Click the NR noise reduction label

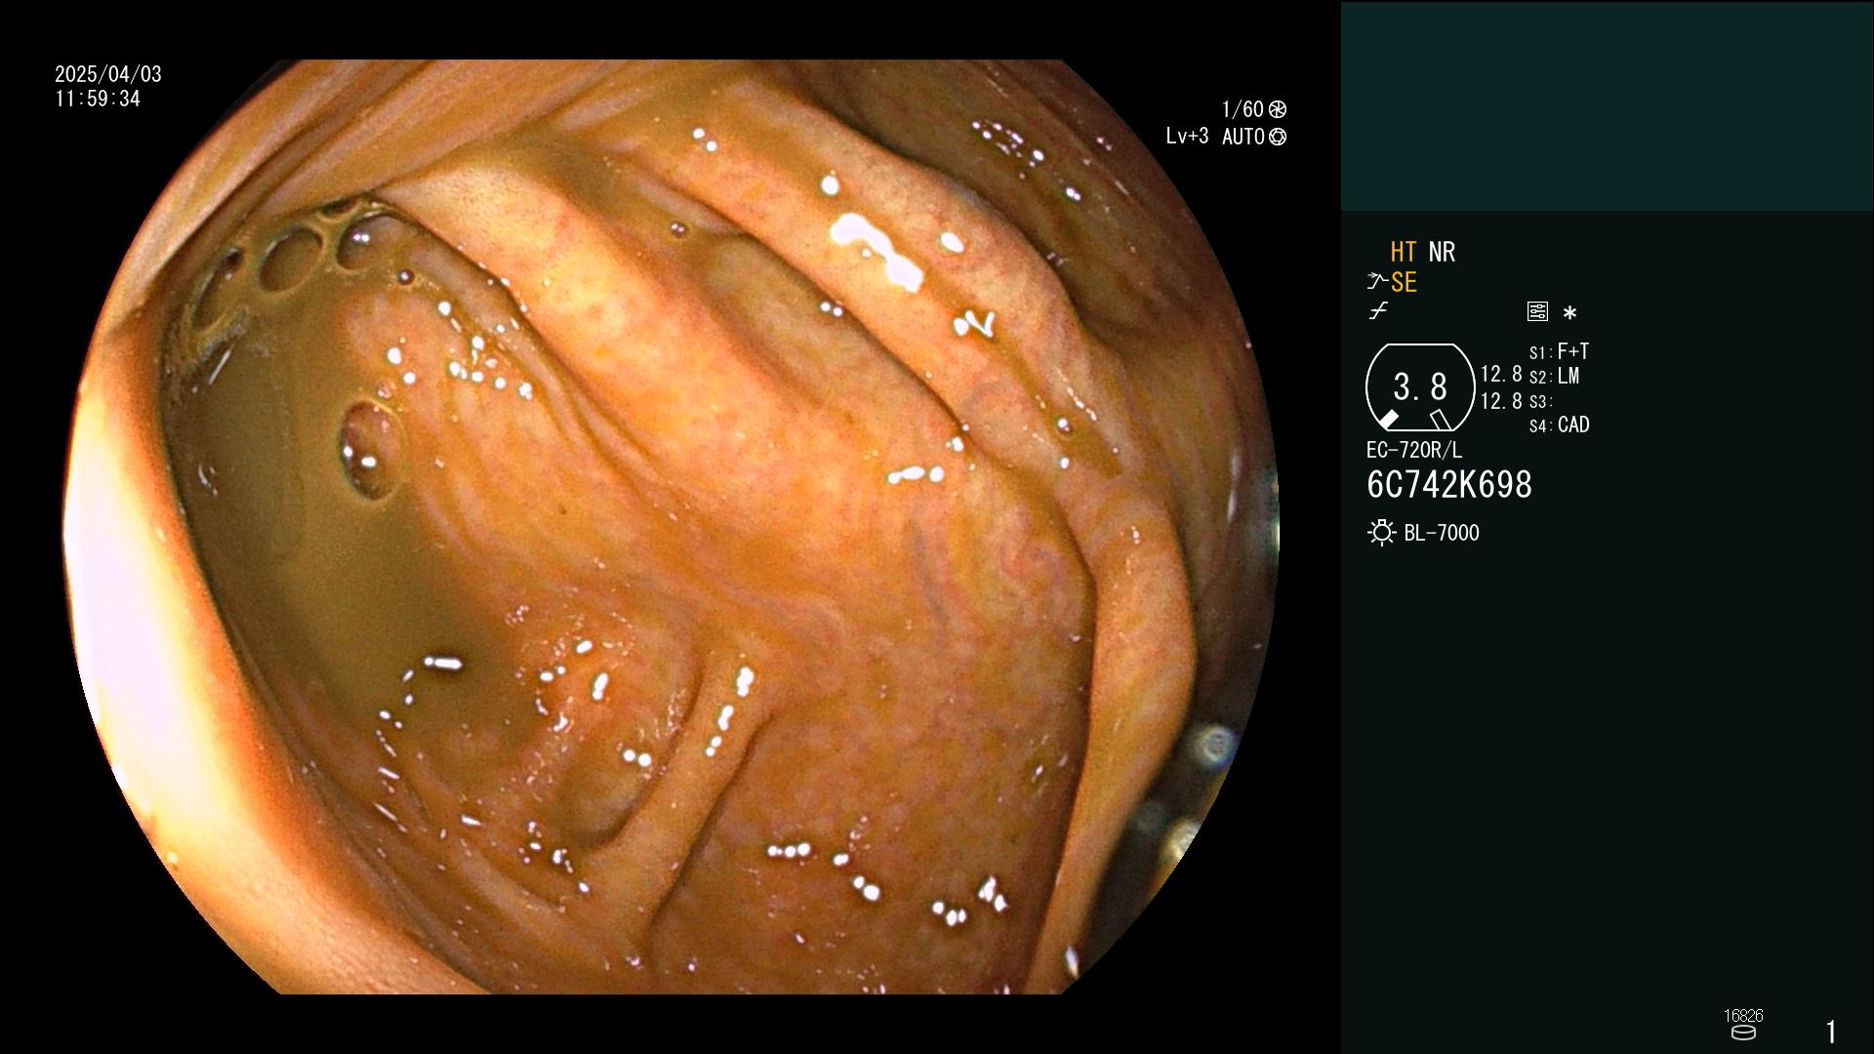pos(1442,252)
